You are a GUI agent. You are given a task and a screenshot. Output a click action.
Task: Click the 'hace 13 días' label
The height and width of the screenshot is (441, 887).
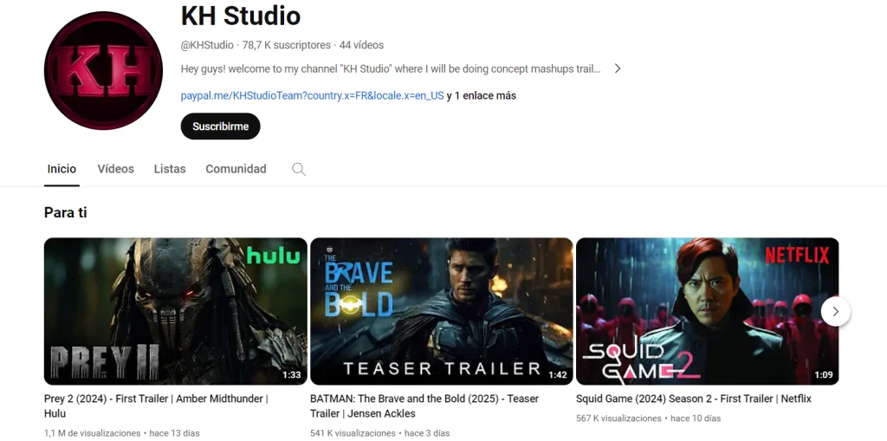pos(175,433)
